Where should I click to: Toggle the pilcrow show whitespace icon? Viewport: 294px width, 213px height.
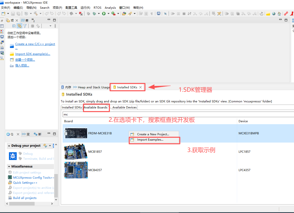(152, 14)
